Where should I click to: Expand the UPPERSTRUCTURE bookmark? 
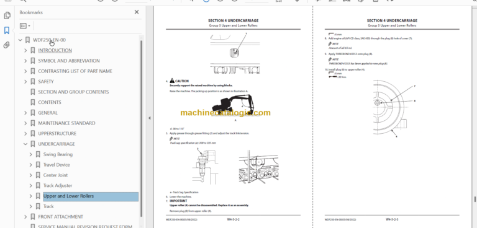(25, 133)
